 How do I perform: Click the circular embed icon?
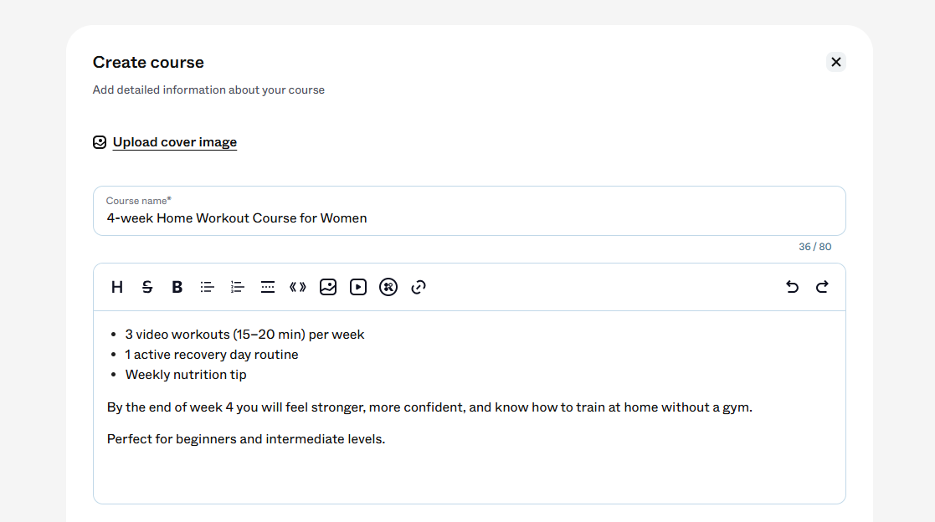coord(388,287)
